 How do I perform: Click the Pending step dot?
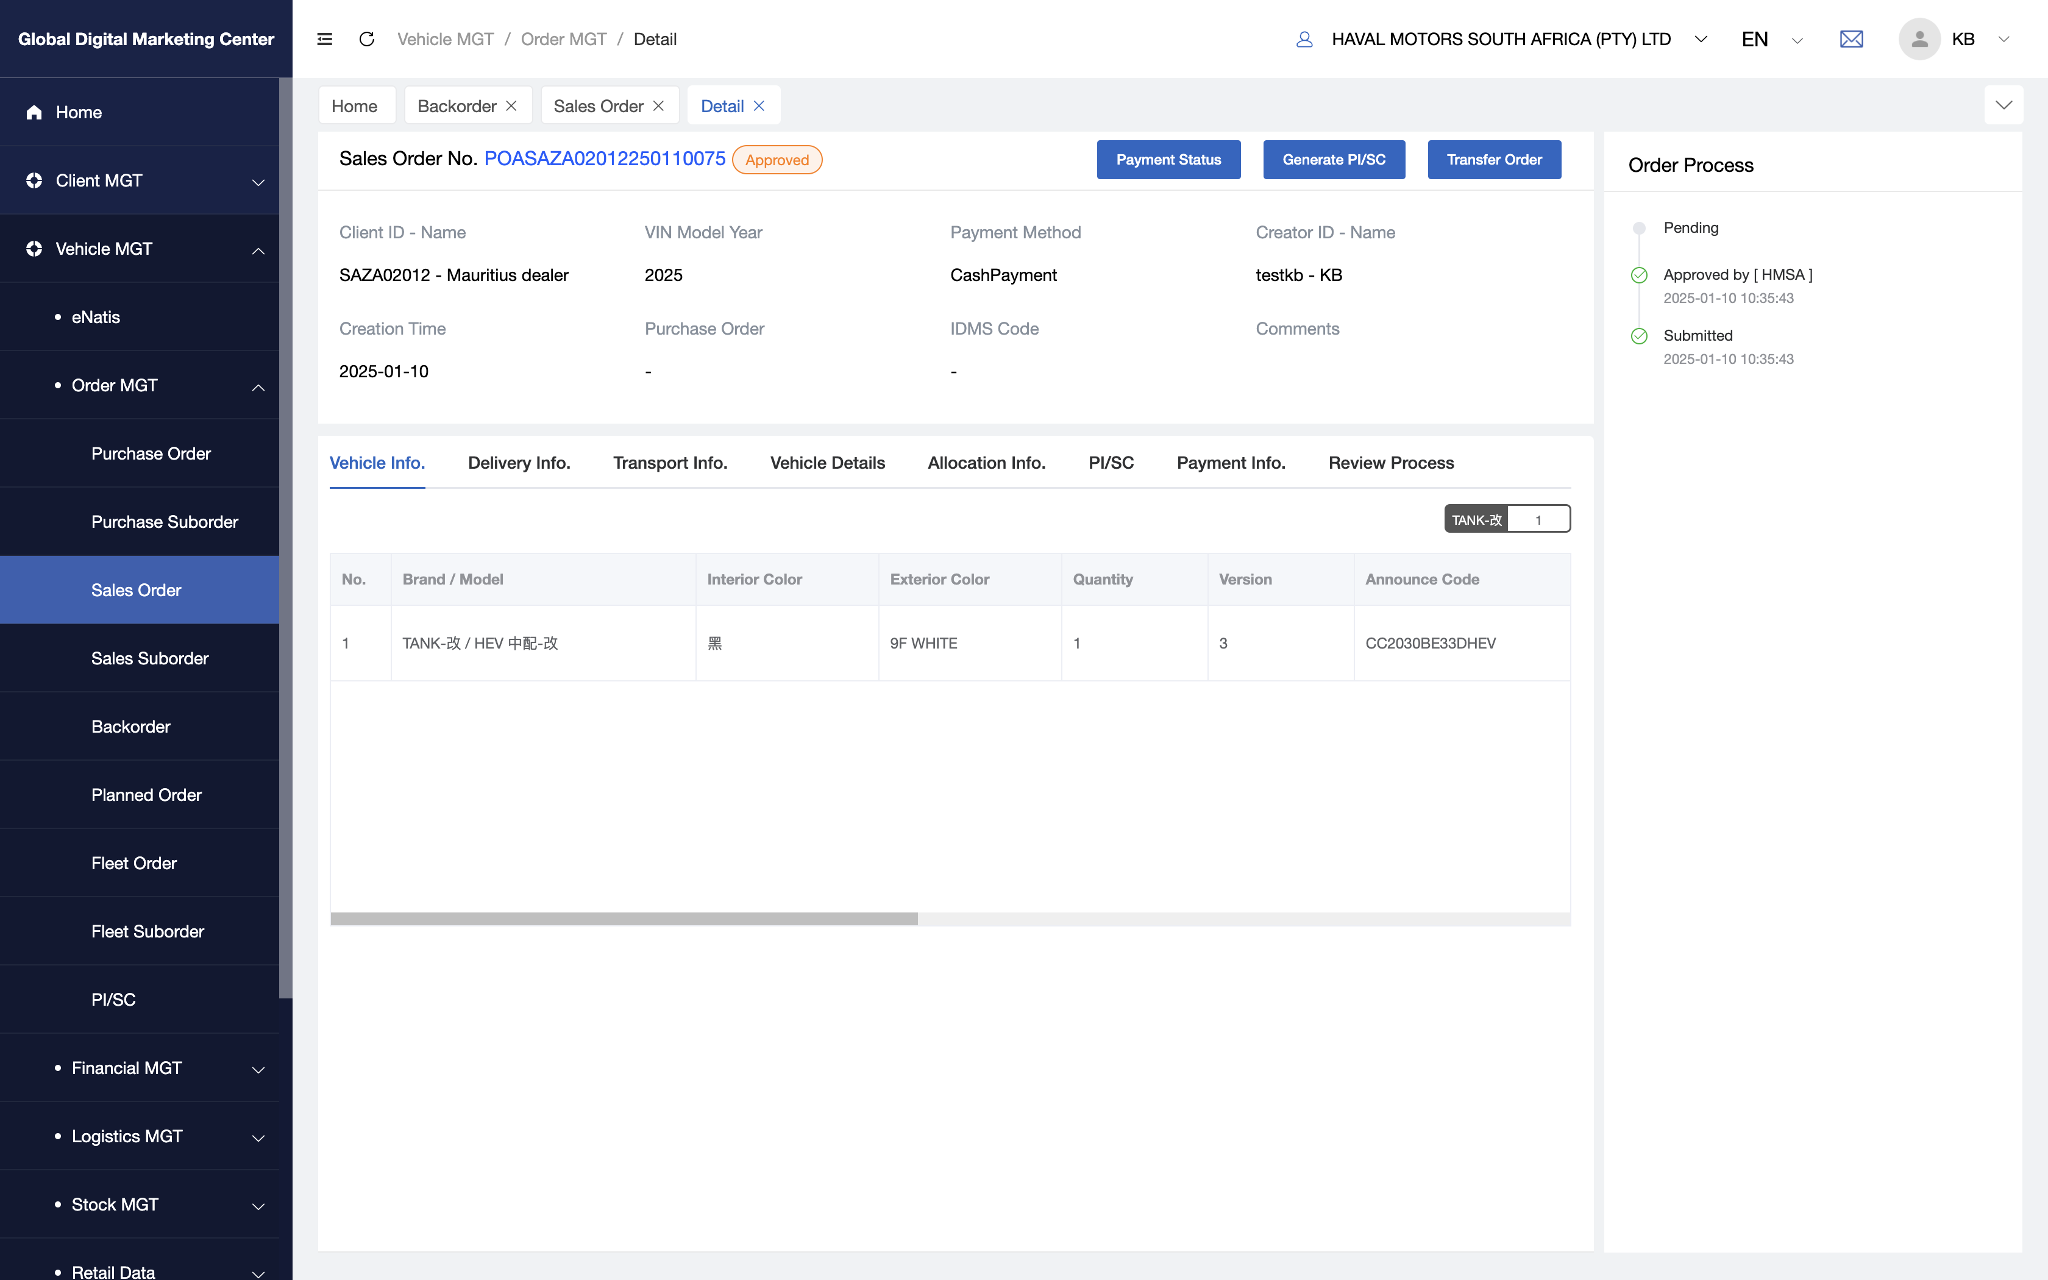(1639, 228)
